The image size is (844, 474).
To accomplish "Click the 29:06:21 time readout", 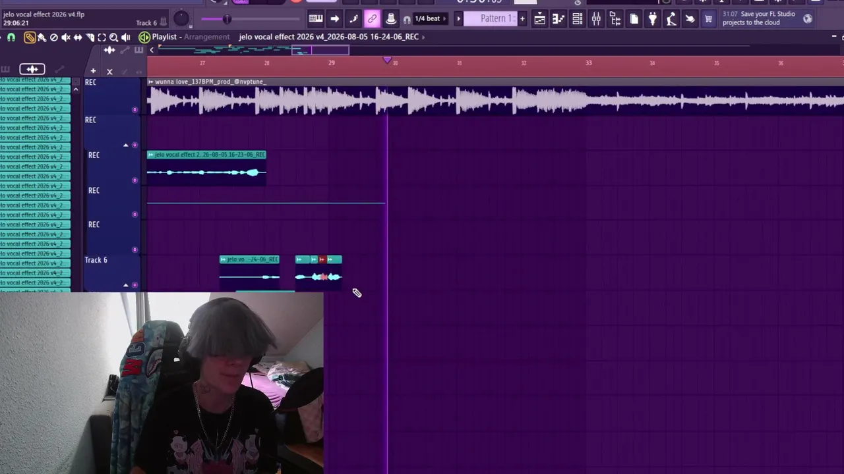I will [16, 23].
